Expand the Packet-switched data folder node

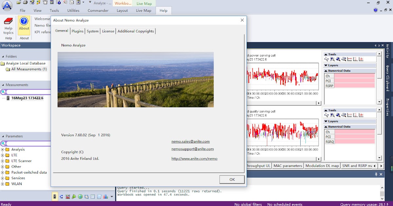click(2, 172)
